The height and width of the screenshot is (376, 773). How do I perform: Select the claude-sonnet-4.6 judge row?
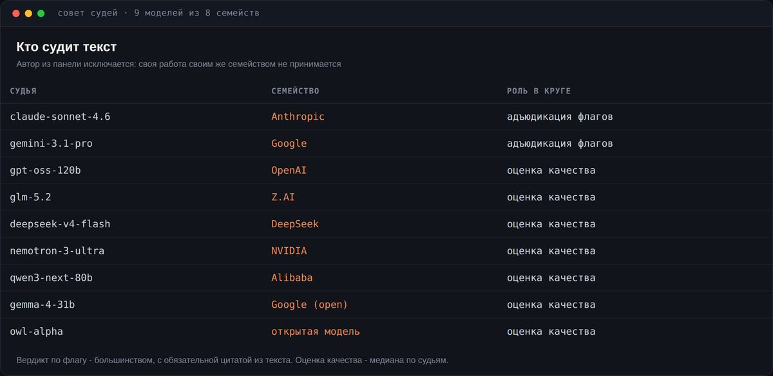[386, 117]
